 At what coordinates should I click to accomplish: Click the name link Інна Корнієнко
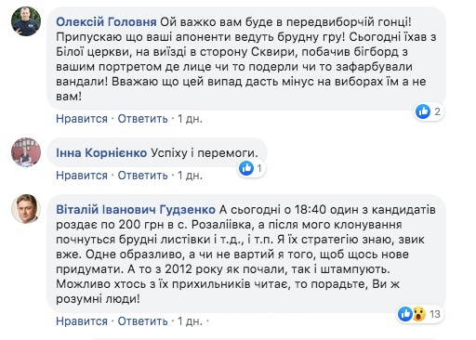101,152
